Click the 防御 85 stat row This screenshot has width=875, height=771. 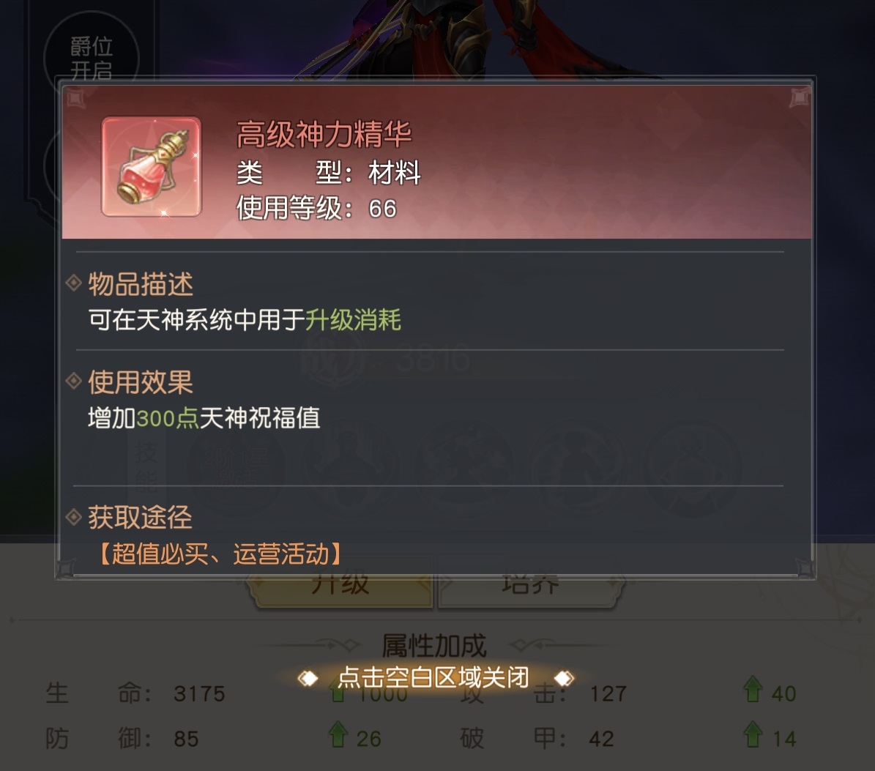[x=122, y=739]
